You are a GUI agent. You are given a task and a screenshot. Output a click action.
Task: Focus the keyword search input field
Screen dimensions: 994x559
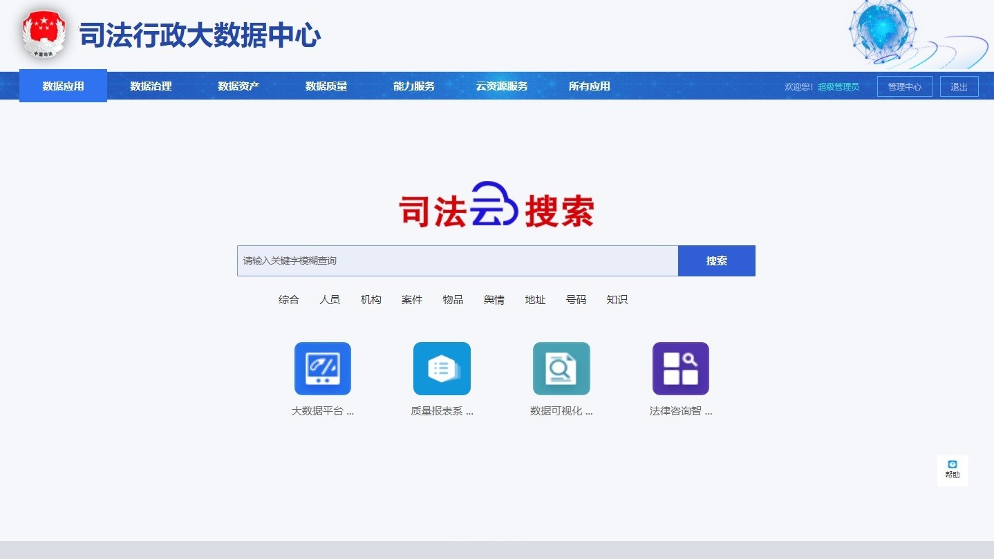click(457, 261)
